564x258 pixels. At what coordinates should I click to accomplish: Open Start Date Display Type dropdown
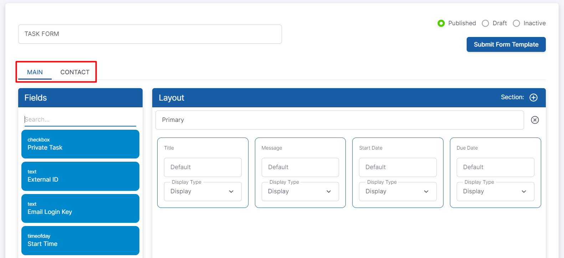click(x=398, y=192)
